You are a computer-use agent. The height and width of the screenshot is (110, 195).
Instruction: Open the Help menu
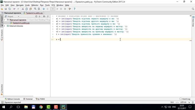pyautogui.click(x=67, y=5)
